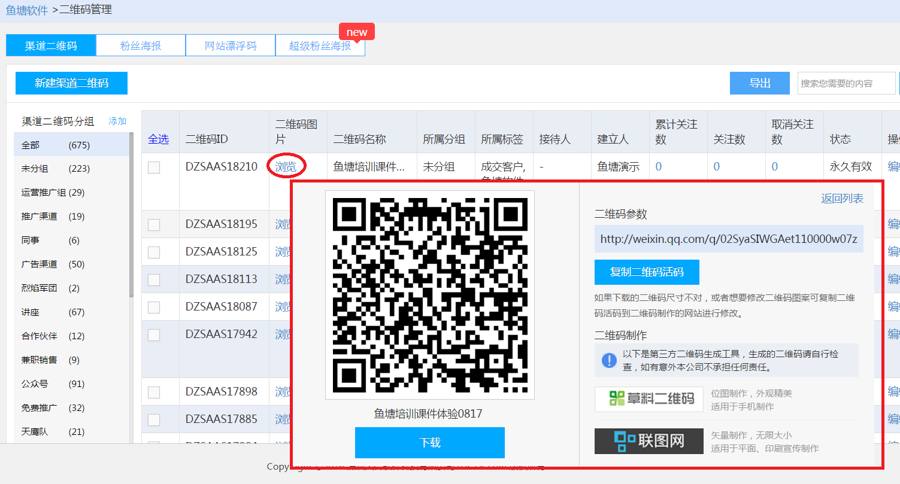The width and height of the screenshot is (900, 484).
Task: Click the 导出 export button
Action: [760, 83]
